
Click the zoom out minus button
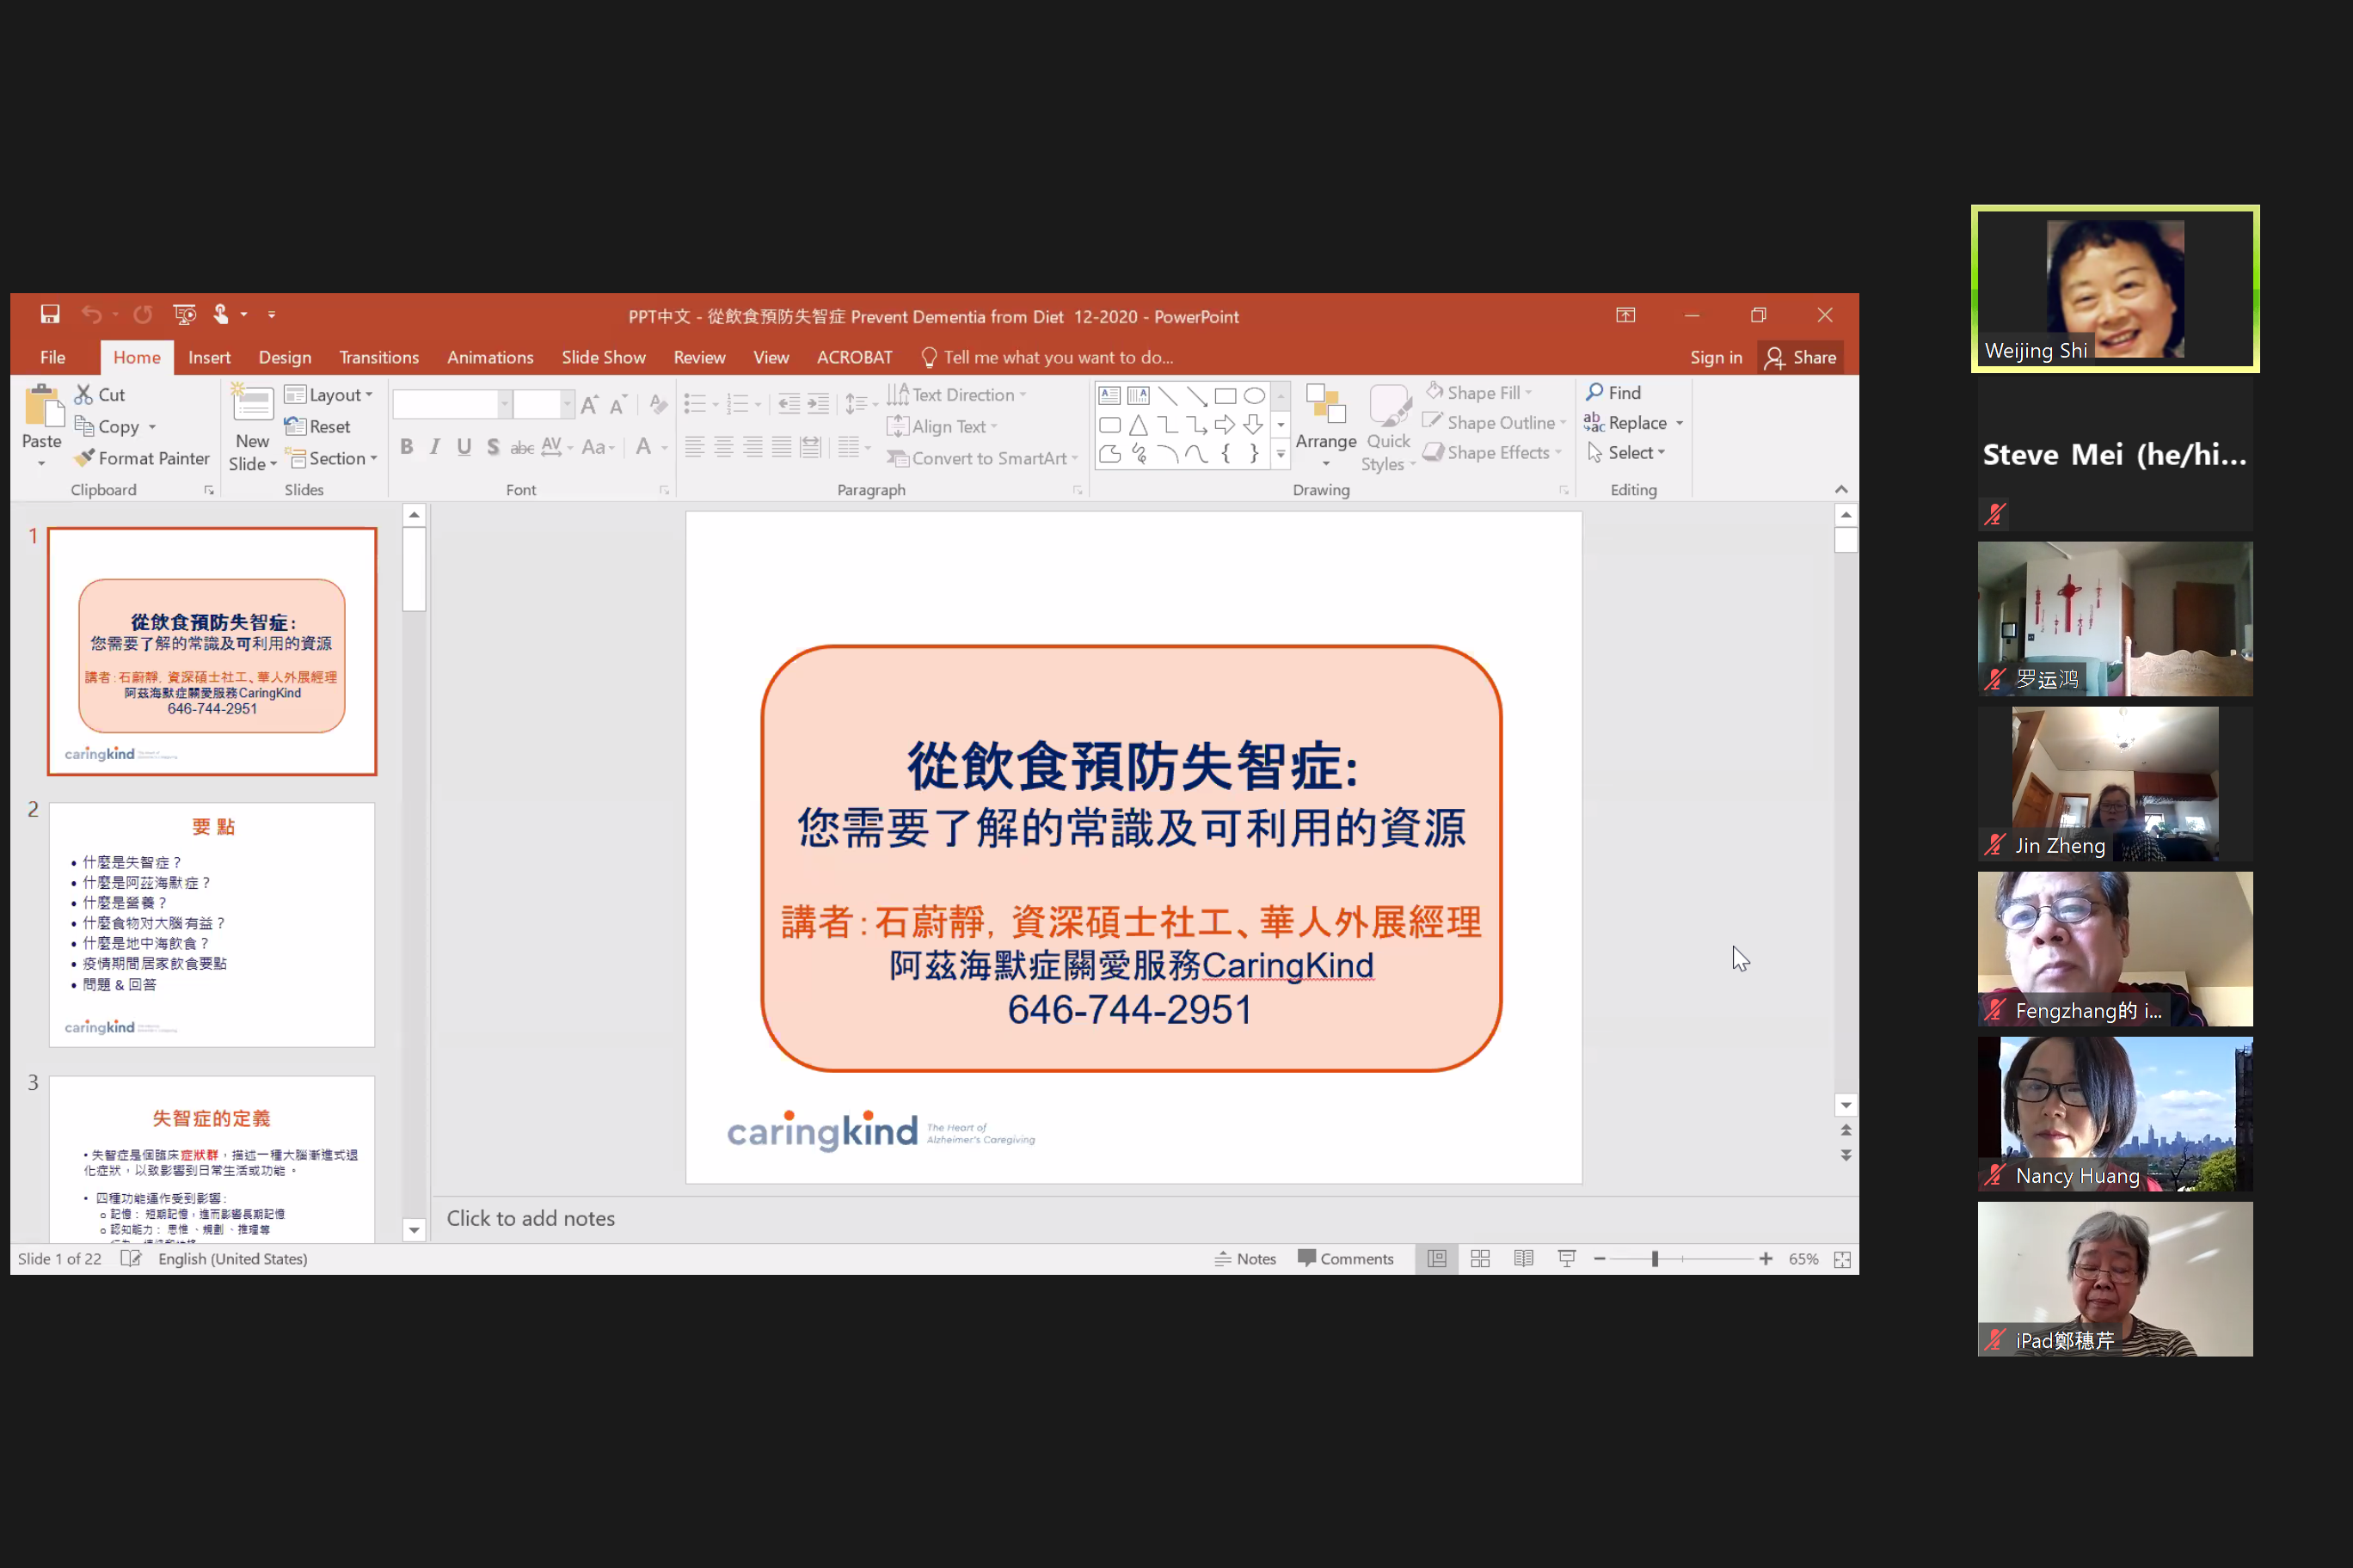point(1600,1259)
